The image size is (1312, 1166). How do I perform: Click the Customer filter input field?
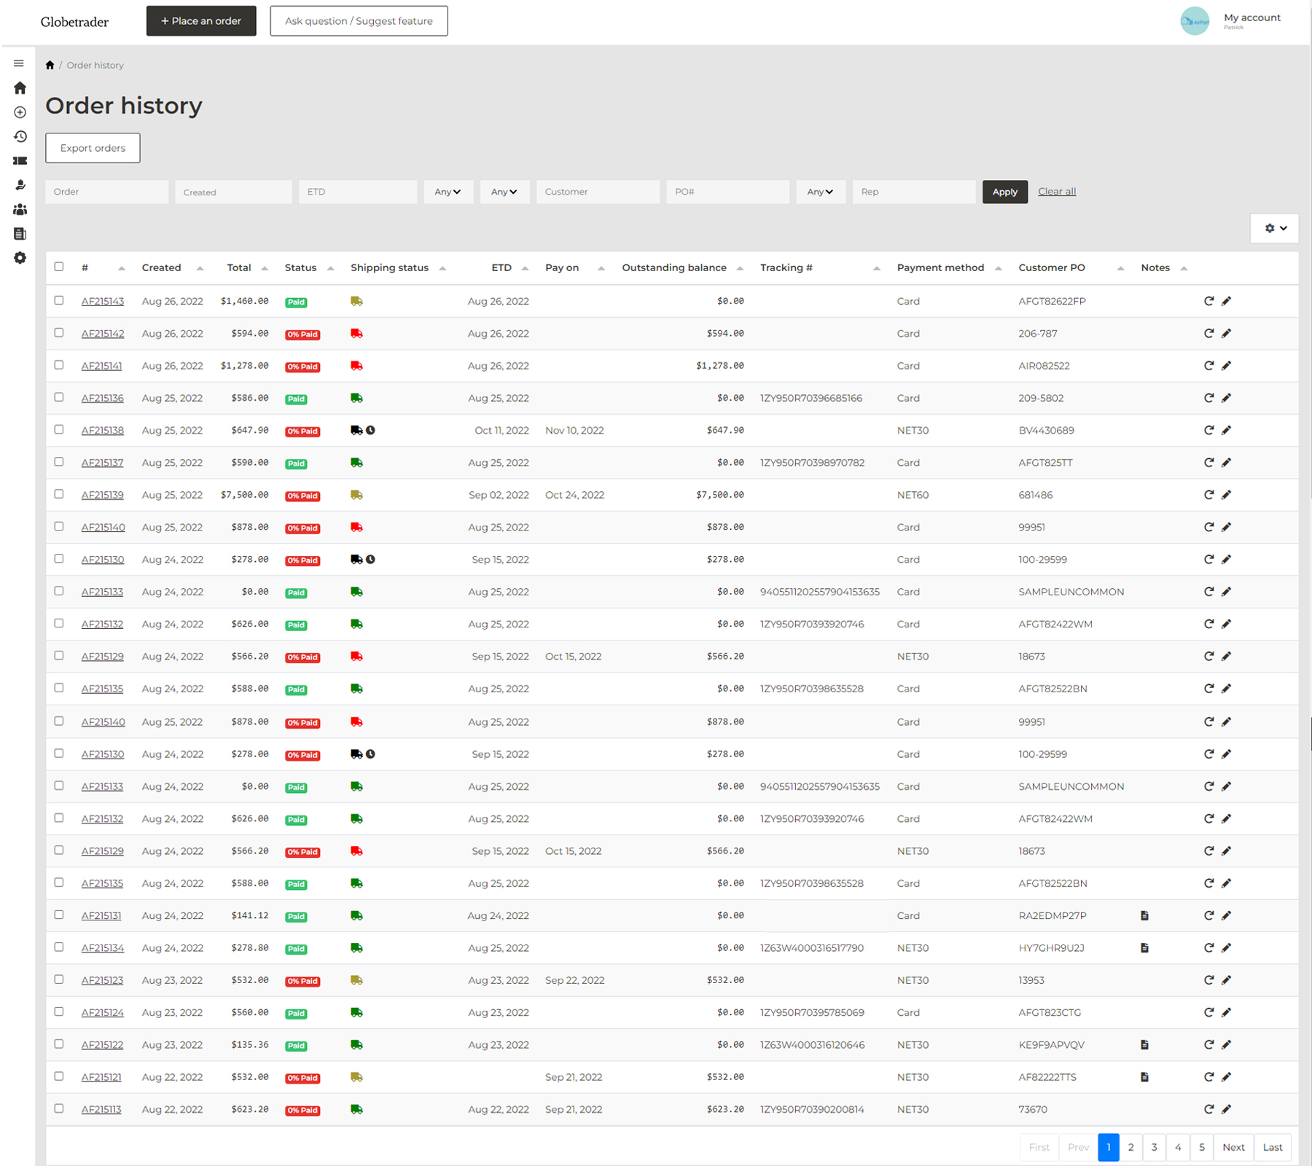[x=598, y=192]
